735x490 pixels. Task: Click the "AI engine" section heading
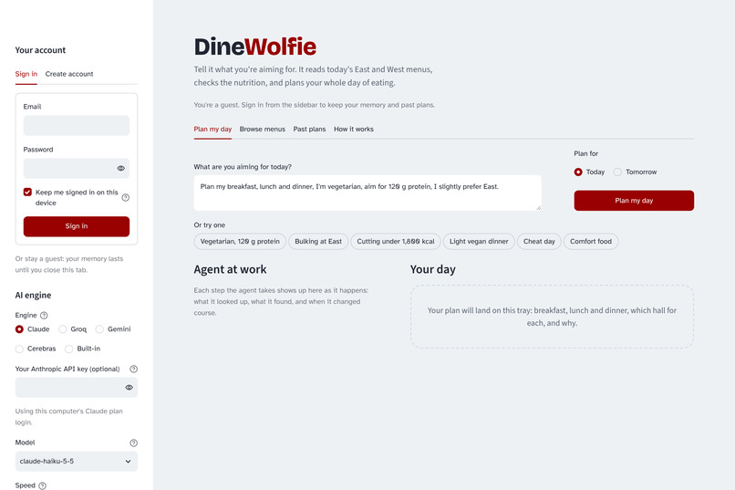[x=33, y=296]
